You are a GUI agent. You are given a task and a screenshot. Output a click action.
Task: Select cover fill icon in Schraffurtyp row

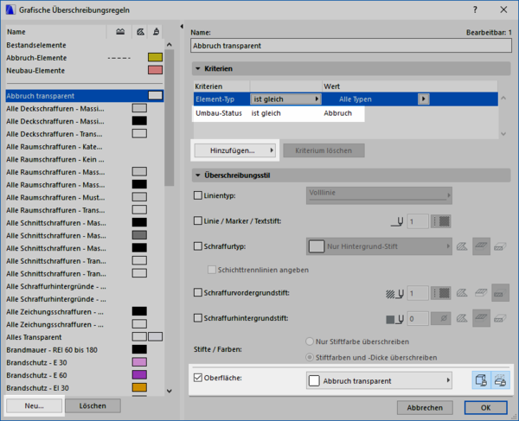pos(481,246)
